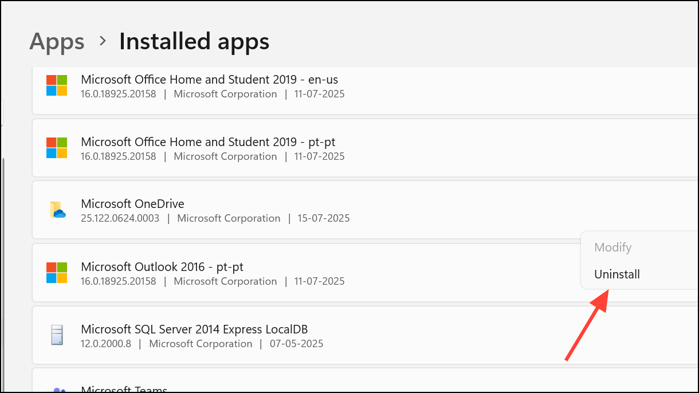Click the Microsoft Office Home and Student 2019 en-us icon

click(x=56, y=86)
